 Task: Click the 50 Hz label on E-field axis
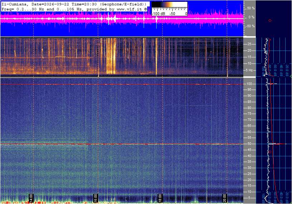point(249,144)
